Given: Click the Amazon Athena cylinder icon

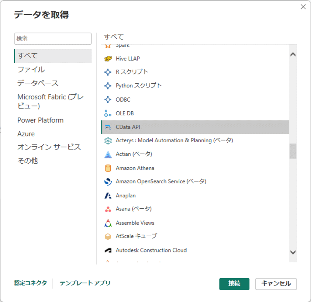Looking at the screenshot, I should (108, 168).
